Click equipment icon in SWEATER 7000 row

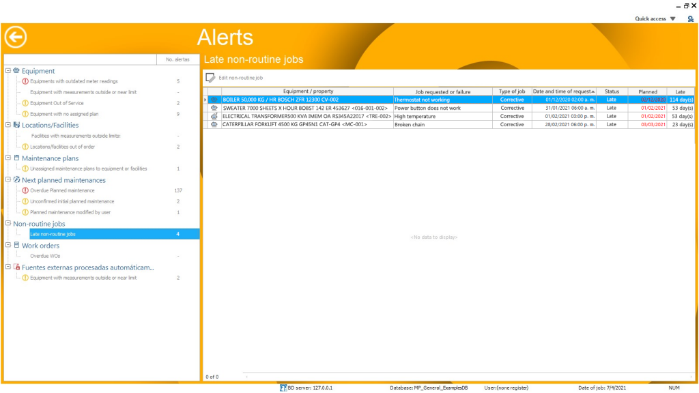(x=214, y=108)
